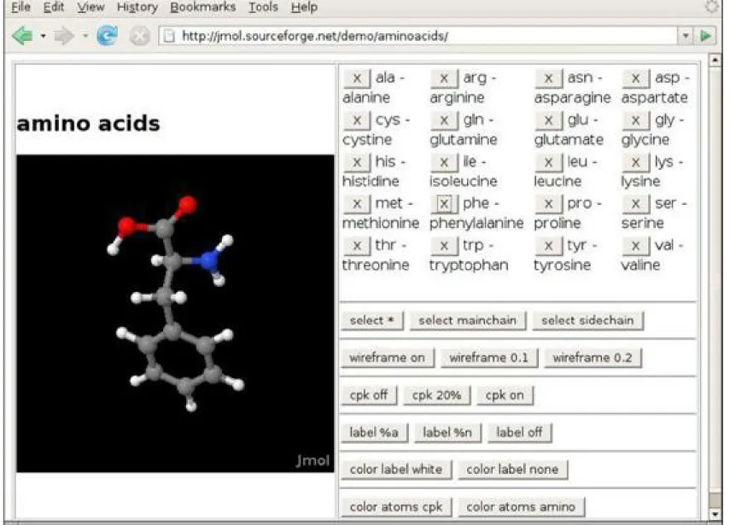Click the vertical scrollbar up arrow
The image size is (730, 525).
(x=715, y=61)
